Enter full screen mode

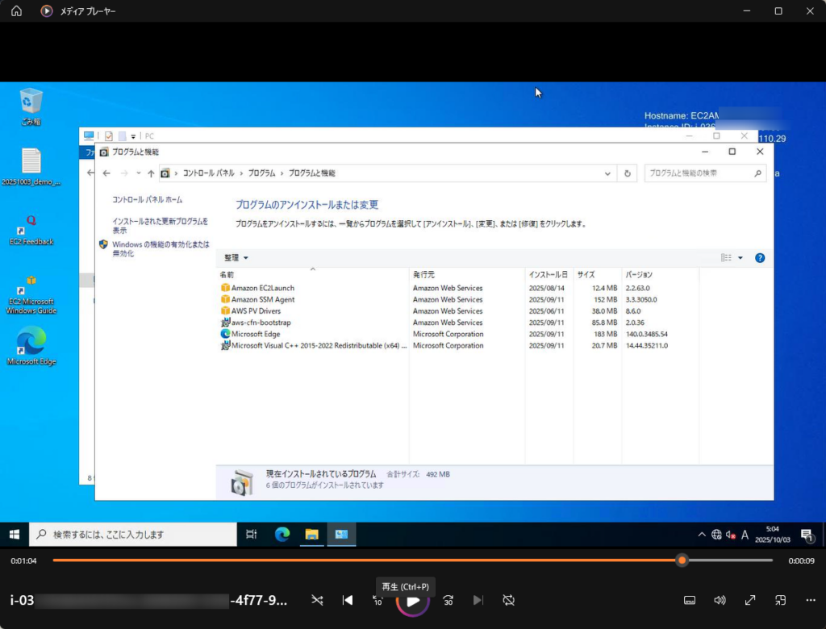750,600
